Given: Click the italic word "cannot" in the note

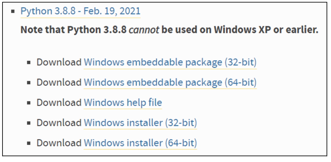Looking at the screenshot, I should click(x=144, y=30).
